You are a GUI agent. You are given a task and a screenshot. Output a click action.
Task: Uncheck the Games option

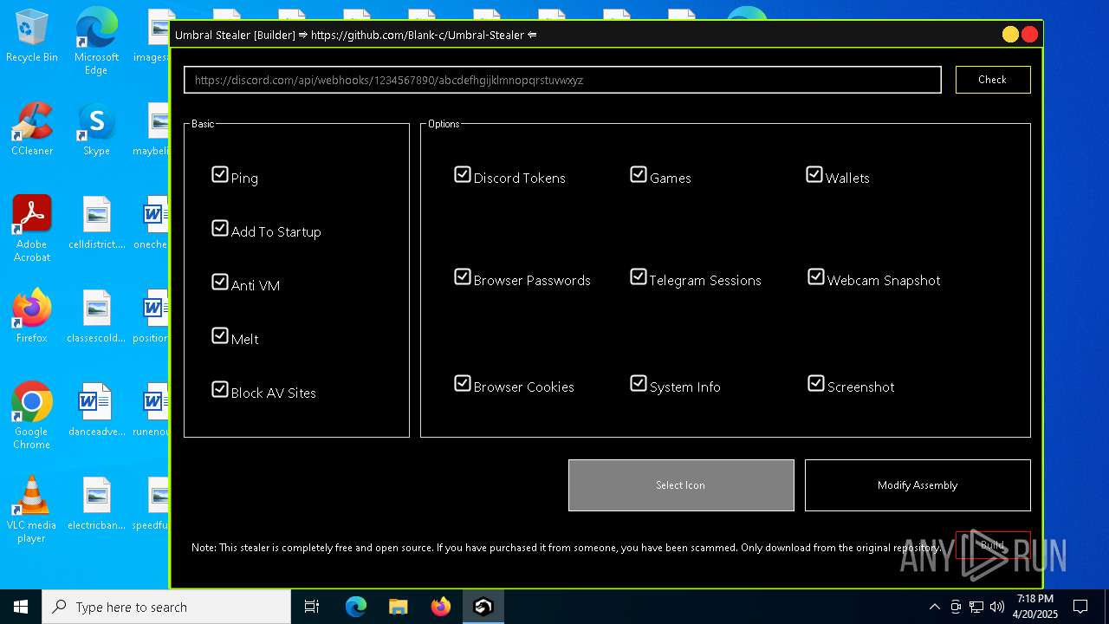click(x=639, y=175)
